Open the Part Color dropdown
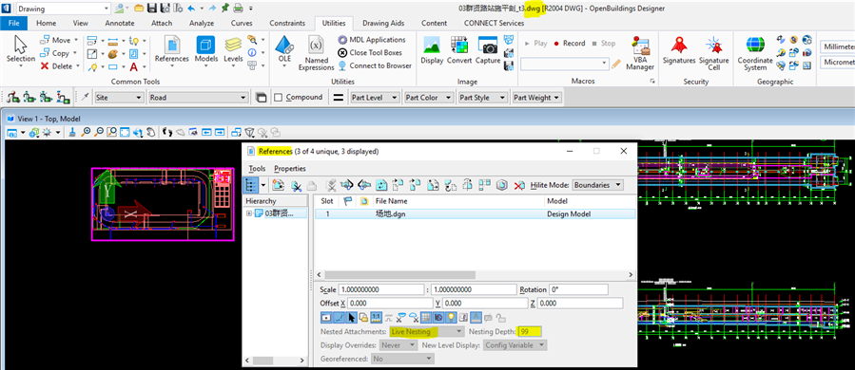Viewport: 855px width, 370px height. (x=429, y=98)
